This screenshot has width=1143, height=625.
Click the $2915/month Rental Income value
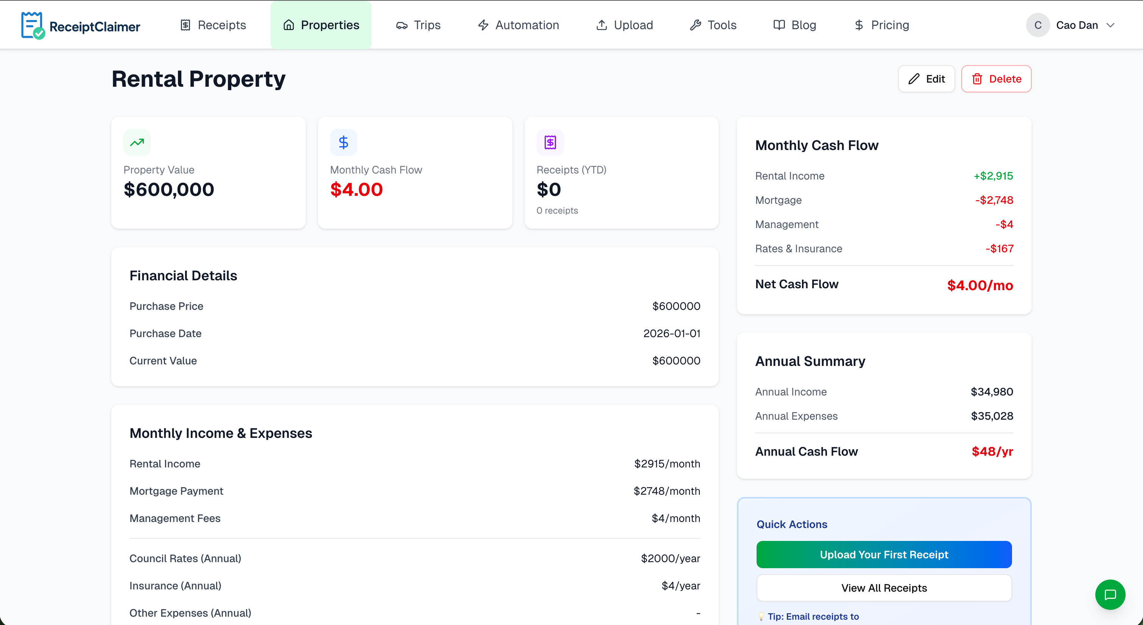pyautogui.click(x=667, y=464)
